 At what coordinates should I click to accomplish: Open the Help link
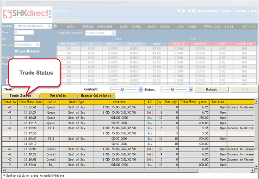point(254,11)
